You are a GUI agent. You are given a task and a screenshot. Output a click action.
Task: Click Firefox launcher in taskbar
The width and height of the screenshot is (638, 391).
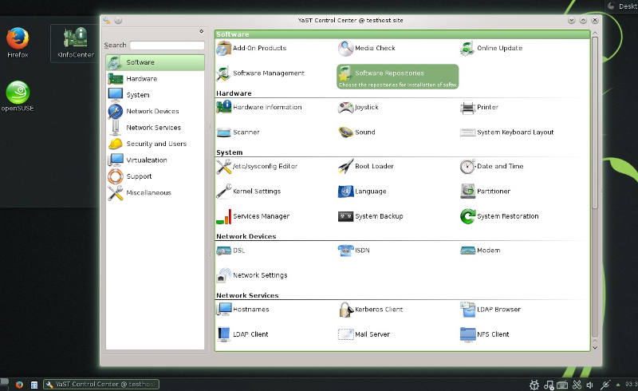click(x=19, y=385)
